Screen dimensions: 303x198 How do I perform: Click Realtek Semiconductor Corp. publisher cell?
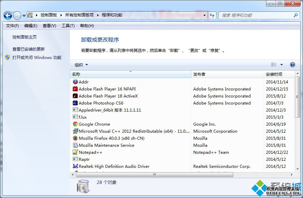[222, 166]
